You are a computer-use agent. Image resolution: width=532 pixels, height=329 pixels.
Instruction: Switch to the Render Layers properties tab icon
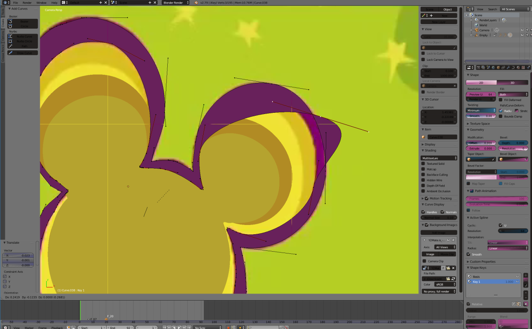coord(482,67)
